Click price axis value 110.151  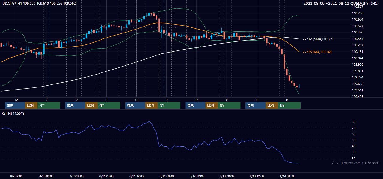[x=357, y=52]
